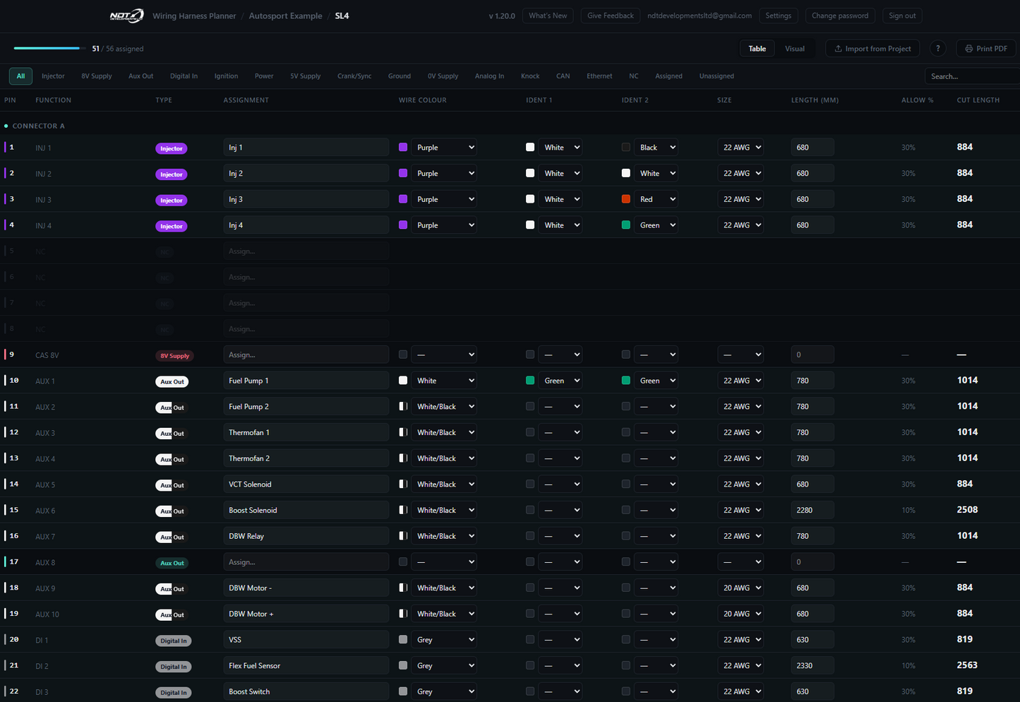Click the Digital In badge for DI 3
The image size is (1020, 702).
173,693
